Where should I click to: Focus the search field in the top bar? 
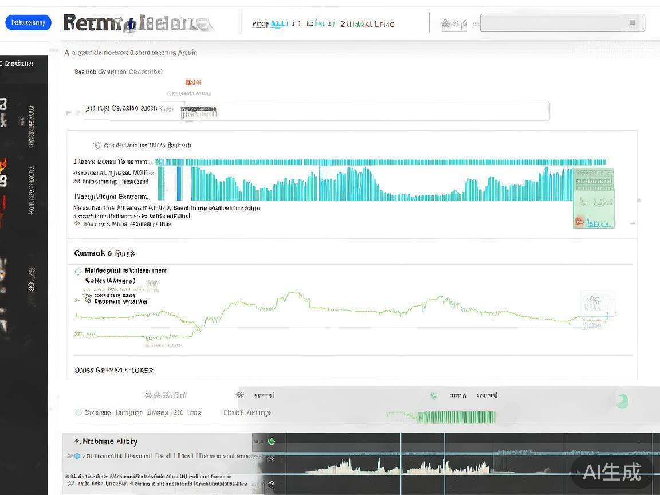(556, 23)
